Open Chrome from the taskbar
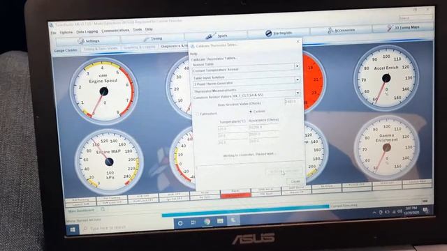Viewport: 447px width, 251px height. tap(207, 222)
